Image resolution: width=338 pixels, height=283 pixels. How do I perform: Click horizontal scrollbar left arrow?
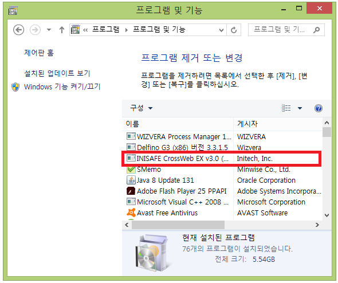tap(127, 225)
